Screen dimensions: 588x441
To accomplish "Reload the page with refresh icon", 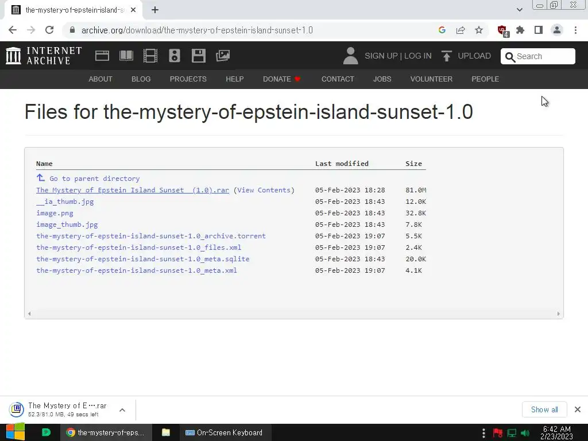I will pyautogui.click(x=49, y=30).
